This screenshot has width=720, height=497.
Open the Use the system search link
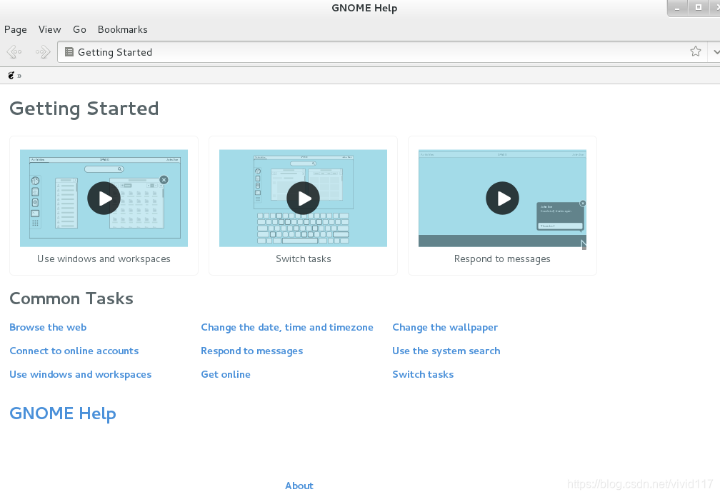click(446, 351)
